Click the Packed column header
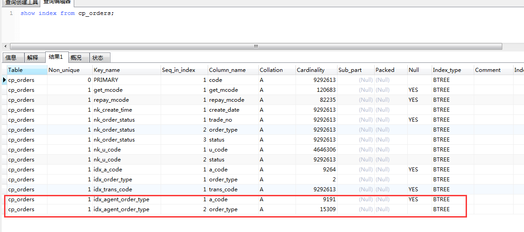524x232 pixels. pyautogui.click(x=391, y=70)
